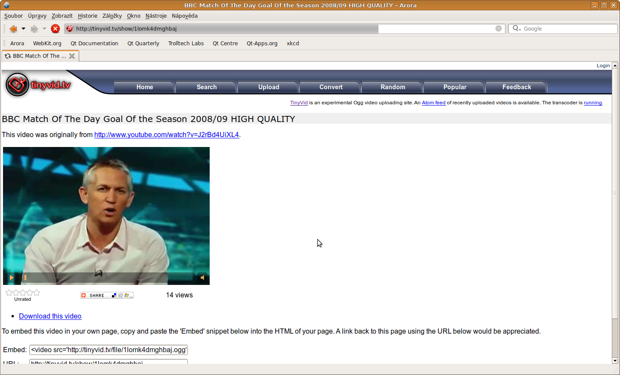Click the Download this video link
The width and height of the screenshot is (620, 375).
tap(50, 316)
